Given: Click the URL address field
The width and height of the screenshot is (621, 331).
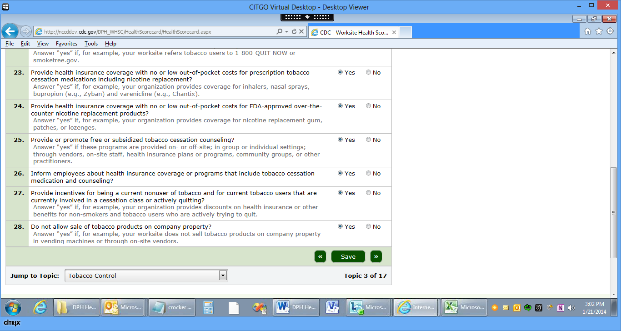Looking at the screenshot, I should pos(155,32).
